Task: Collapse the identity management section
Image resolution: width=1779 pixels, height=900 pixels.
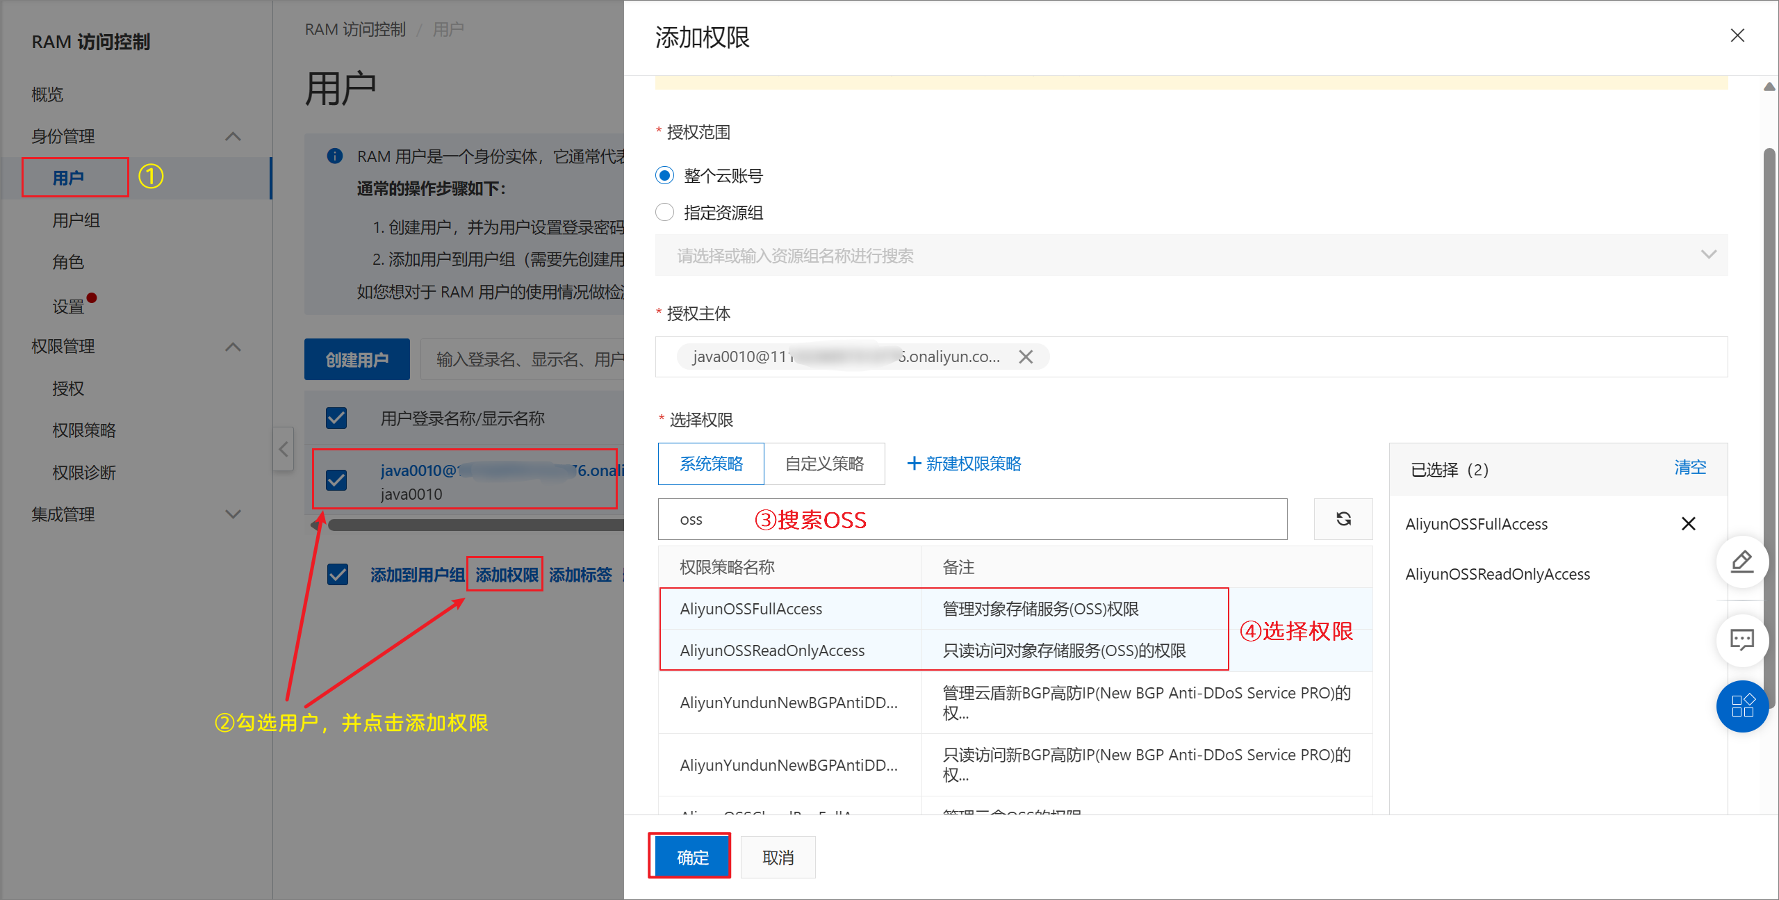Action: (233, 136)
